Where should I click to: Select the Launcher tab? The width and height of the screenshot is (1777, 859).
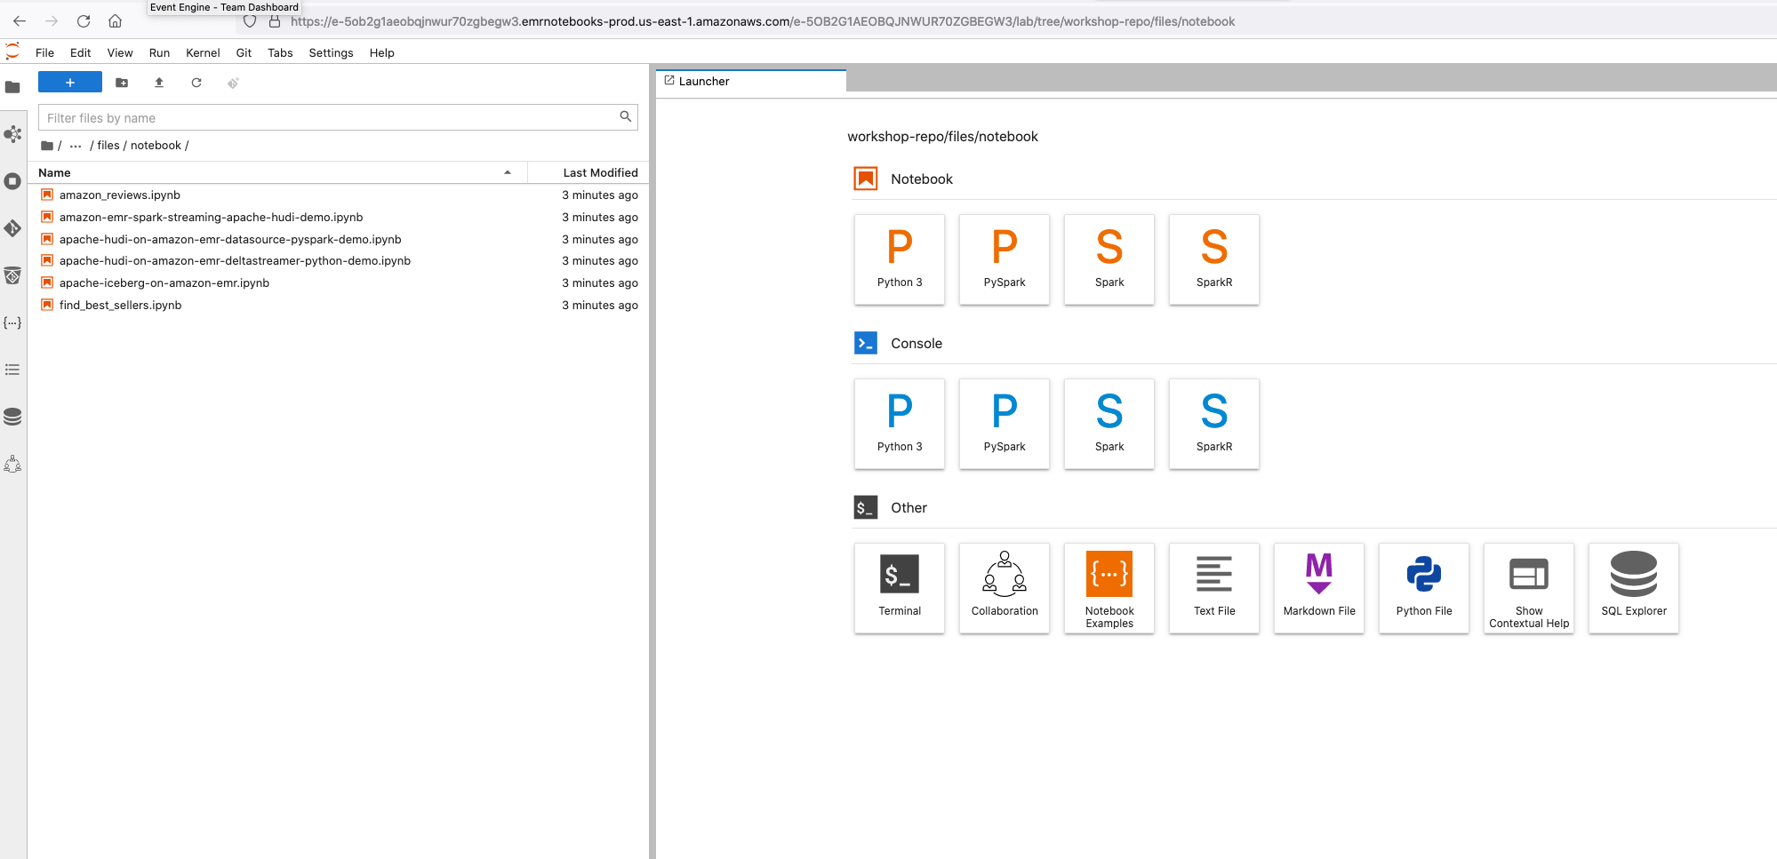tap(751, 81)
